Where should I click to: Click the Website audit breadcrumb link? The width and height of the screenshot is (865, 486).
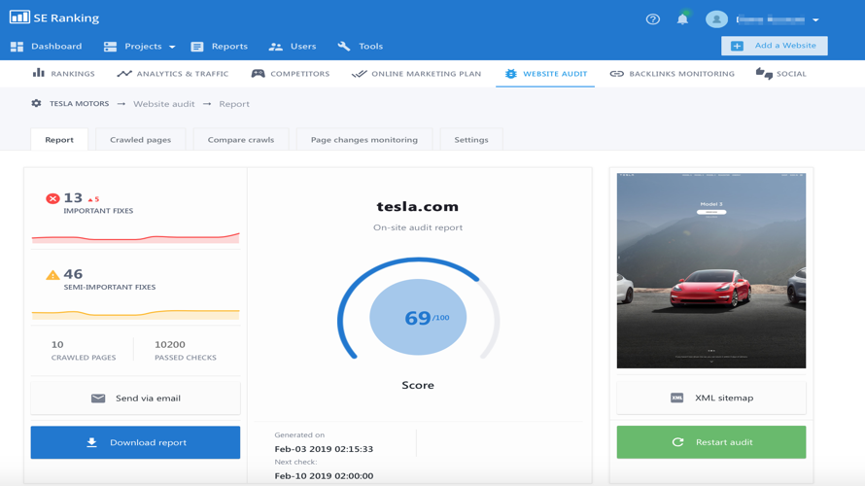tap(163, 104)
